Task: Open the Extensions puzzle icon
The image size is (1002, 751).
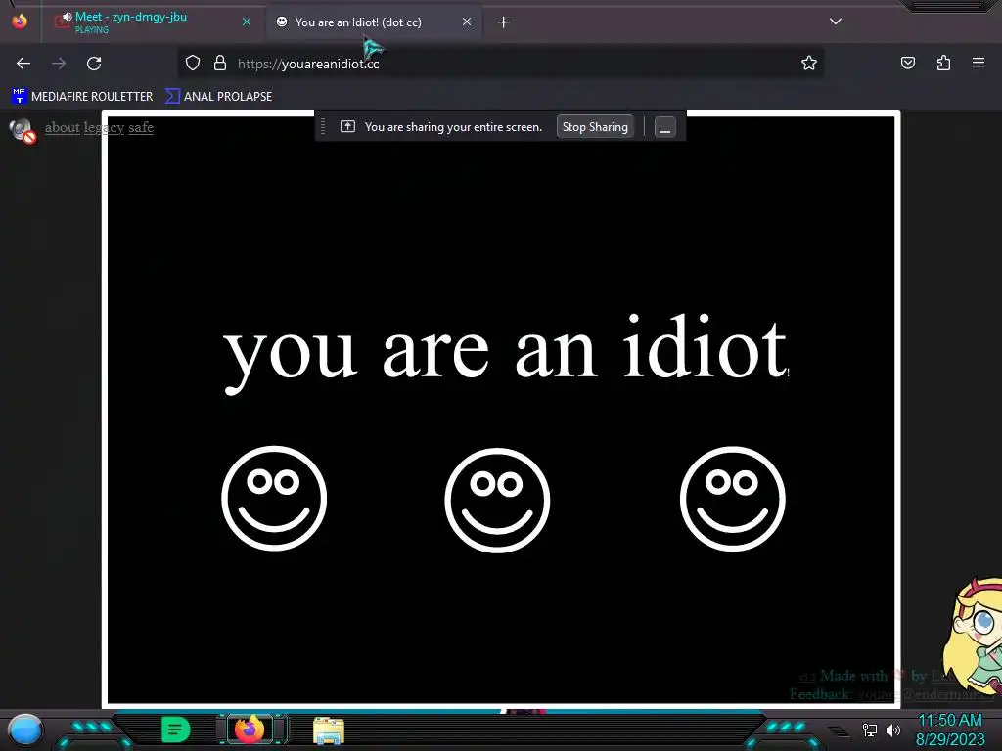Action: pos(943,63)
